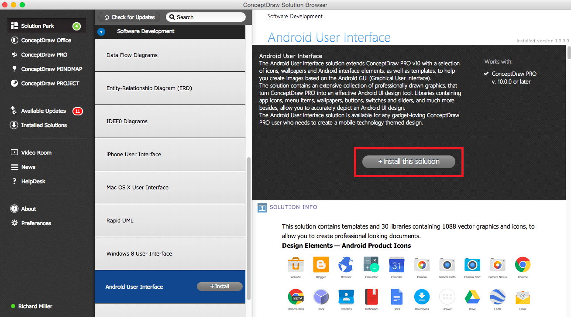The width and height of the screenshot is (571, 317).
Task: Select Data Flow Diagrams solution
Action: pos(170,55)
